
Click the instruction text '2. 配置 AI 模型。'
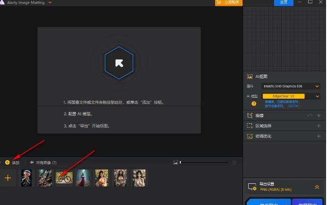(78, 114)
